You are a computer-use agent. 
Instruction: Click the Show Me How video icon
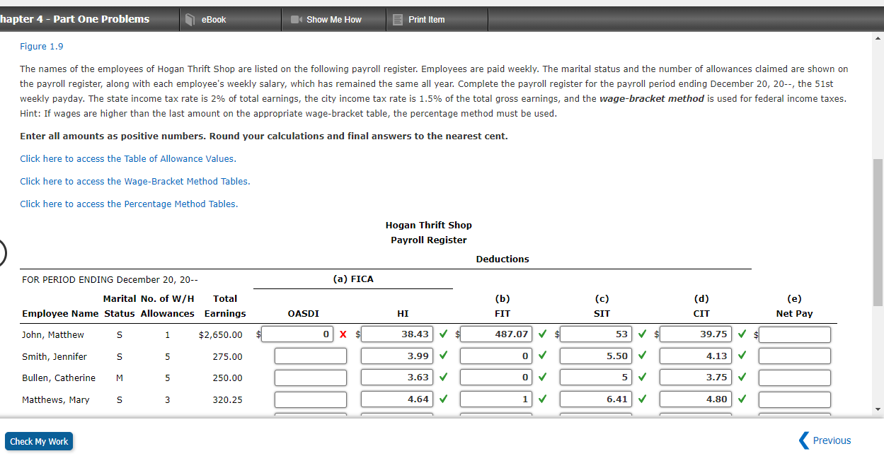pyautogui.click(x=297, y=20)
